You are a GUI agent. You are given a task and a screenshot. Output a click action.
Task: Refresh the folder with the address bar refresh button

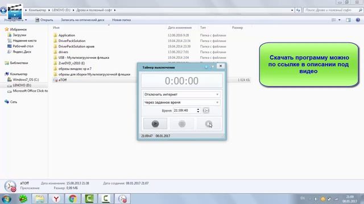click(x=298, y=10)
